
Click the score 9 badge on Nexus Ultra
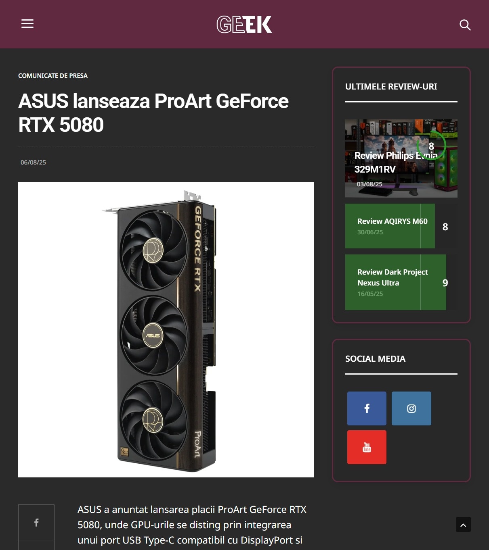pyautogui.click(x=445, y=283)
